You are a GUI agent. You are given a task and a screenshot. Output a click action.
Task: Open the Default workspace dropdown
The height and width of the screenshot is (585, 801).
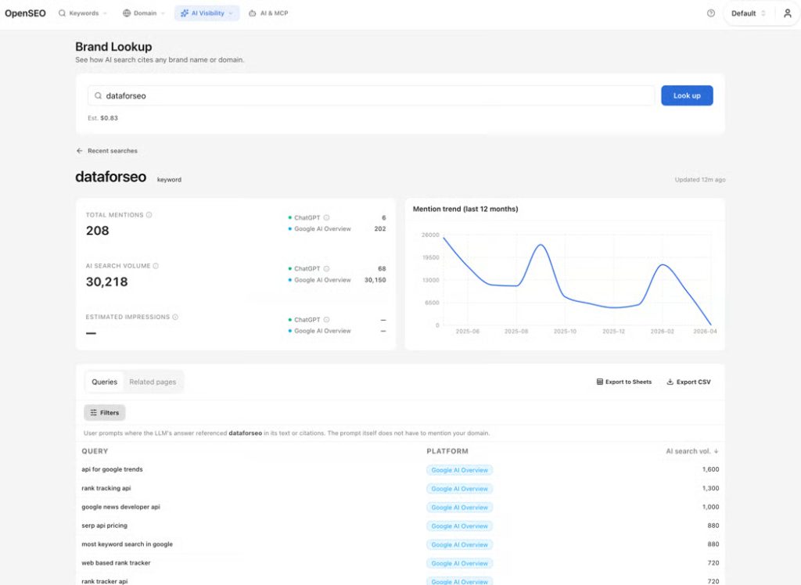(748, 13)
